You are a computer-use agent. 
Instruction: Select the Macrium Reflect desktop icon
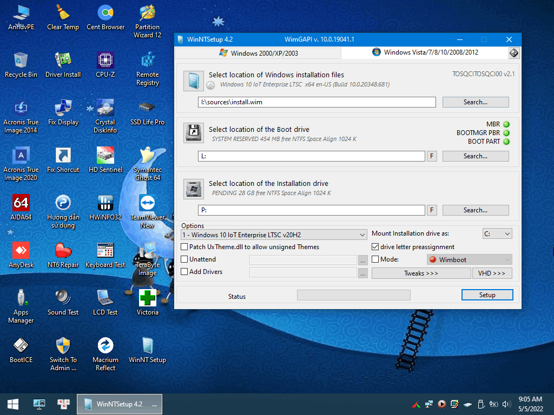(x=105, y=354)
